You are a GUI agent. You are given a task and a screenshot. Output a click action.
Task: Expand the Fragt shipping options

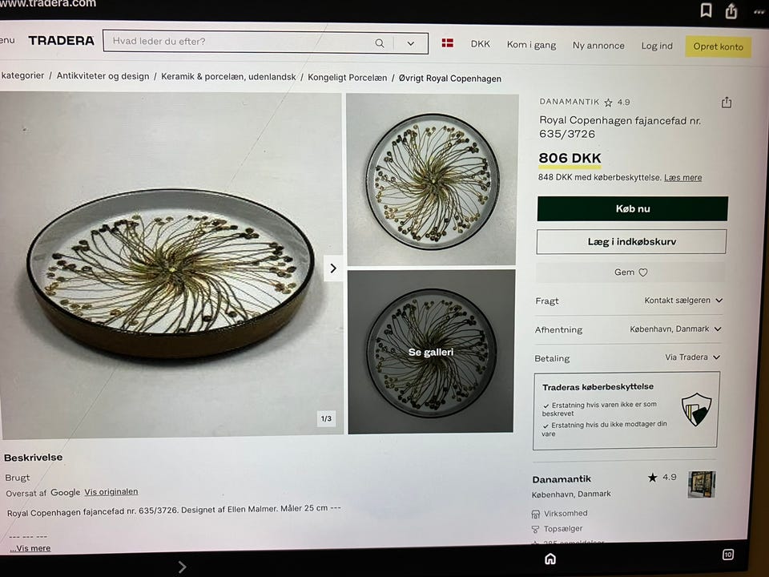point(683,301)
